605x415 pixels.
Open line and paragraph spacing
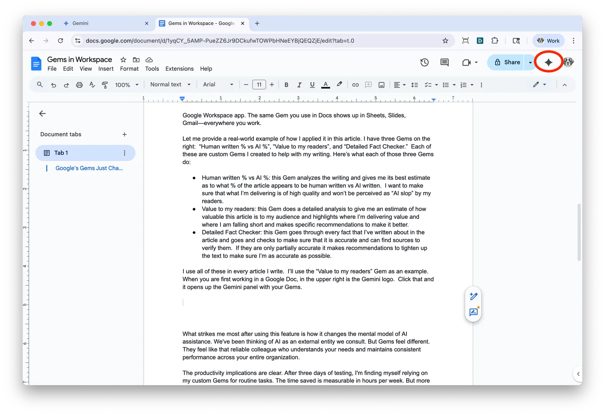coord(415,85)
